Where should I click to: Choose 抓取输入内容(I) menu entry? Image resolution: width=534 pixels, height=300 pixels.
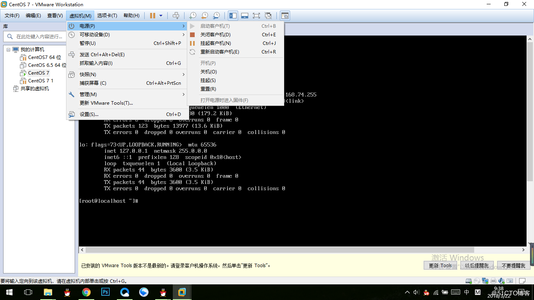pyautogui.click(x=127, y=63)
